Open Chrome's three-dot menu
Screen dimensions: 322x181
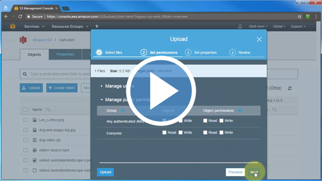click(x=316, y=17)
